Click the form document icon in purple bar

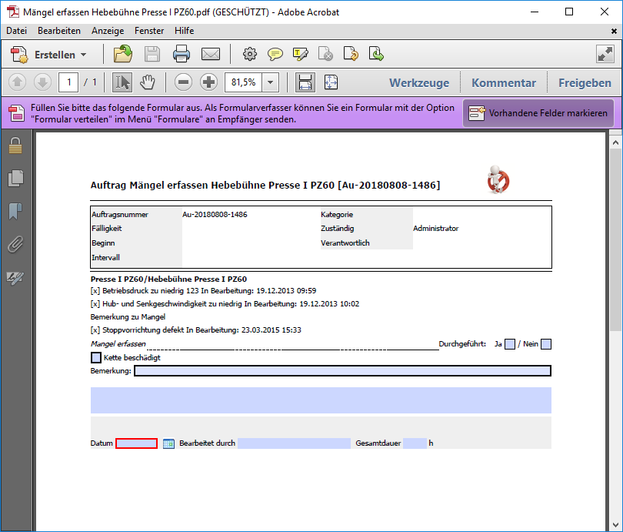17,113
